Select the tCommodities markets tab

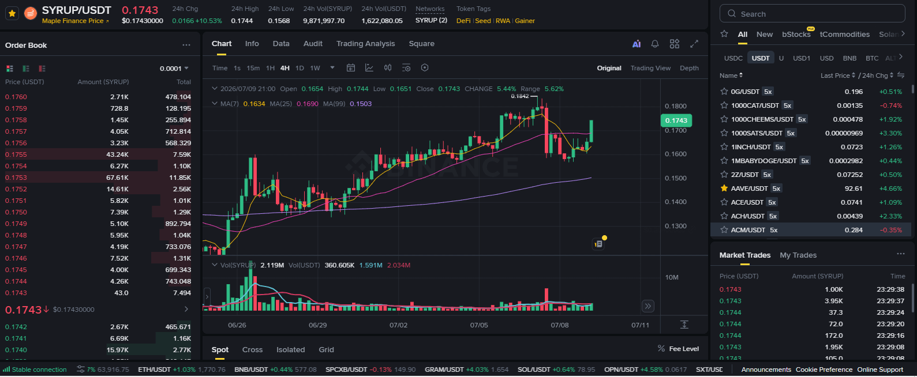(844, 35)
